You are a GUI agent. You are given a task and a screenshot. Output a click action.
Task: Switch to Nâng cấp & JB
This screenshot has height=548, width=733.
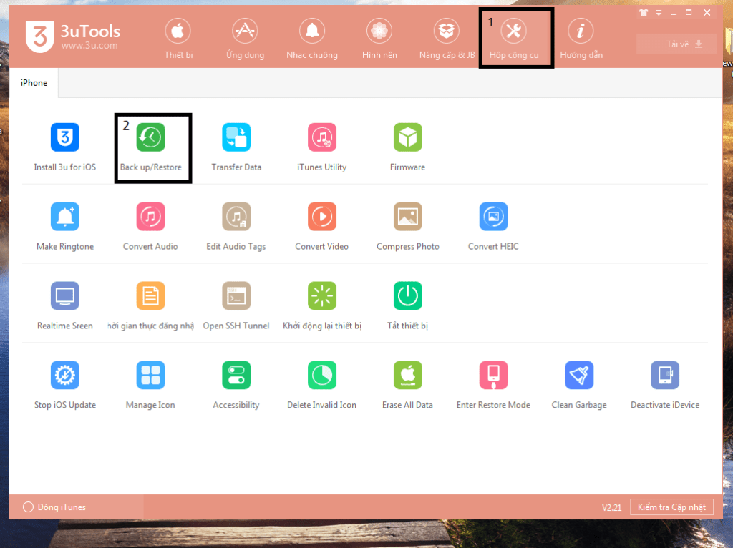(447, 39)
